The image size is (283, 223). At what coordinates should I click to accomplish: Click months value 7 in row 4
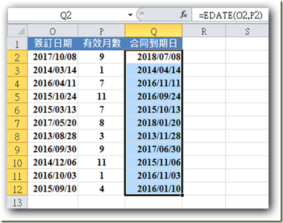pos(101,83)
